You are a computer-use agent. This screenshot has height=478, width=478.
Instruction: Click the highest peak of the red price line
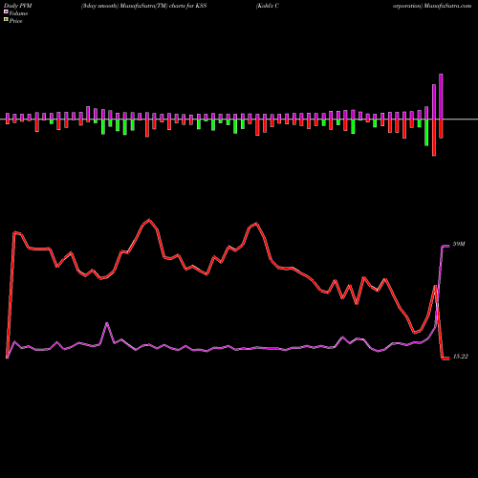[149, 220]
